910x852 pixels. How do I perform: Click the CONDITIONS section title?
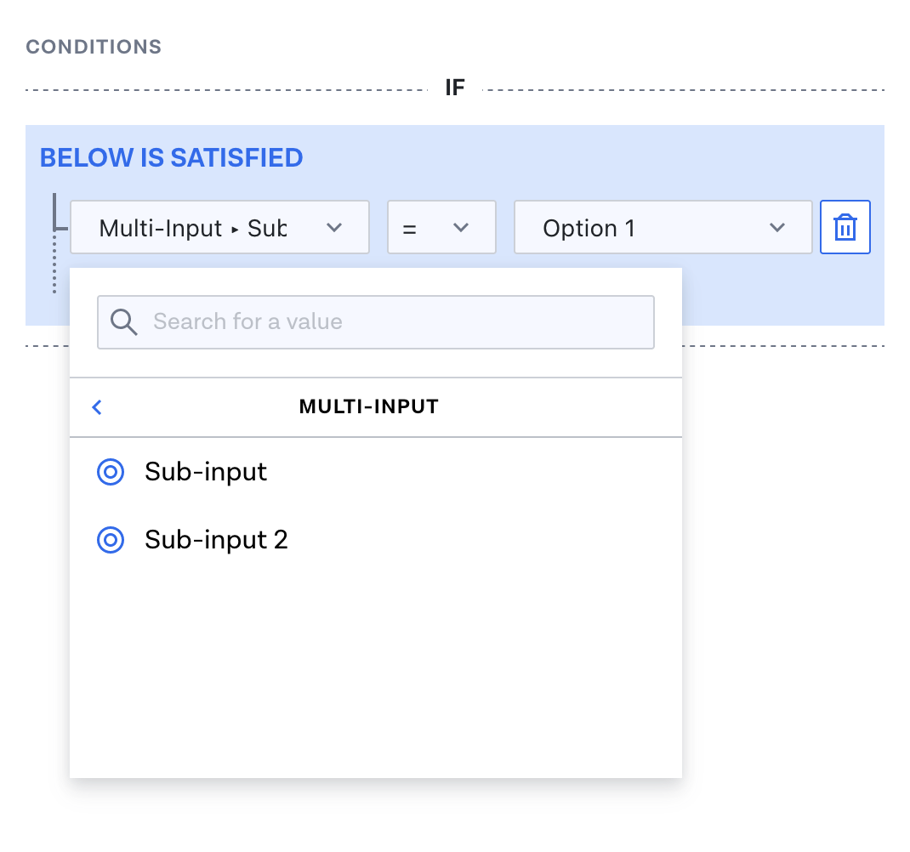[94, 47]
